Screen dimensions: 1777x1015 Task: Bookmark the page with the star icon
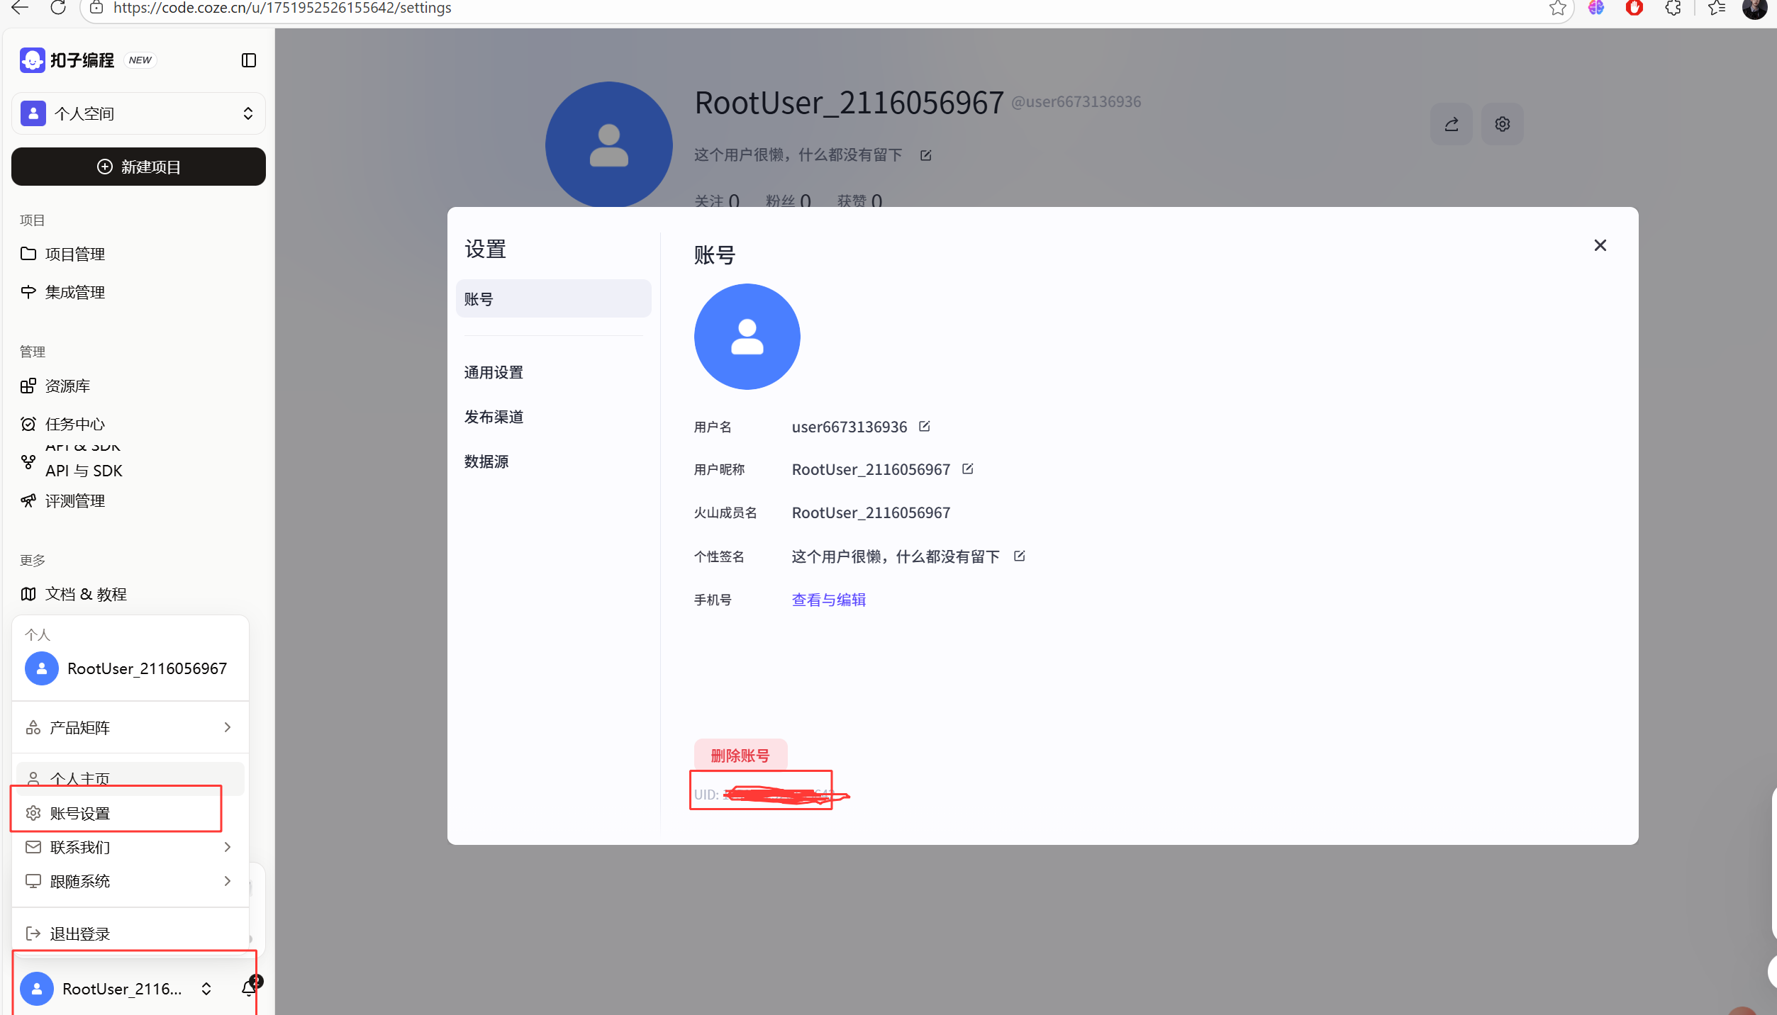click(x=1557, y=8)
